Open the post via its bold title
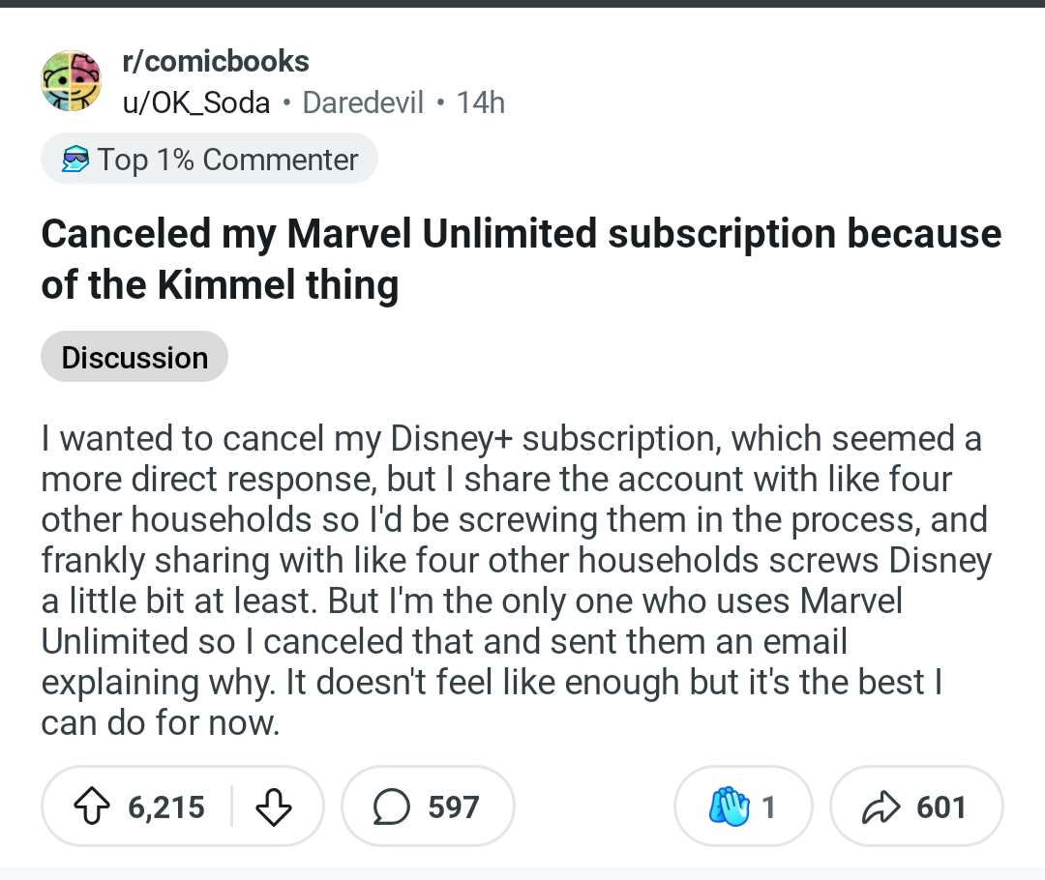Image resolution: width=1045 pixels, height=880 pixels. [521, 259]
